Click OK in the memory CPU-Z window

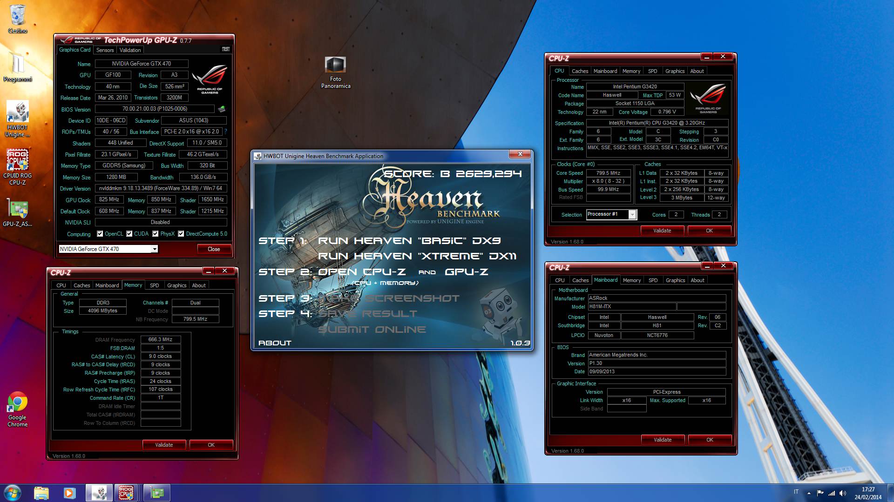[211, 445]
